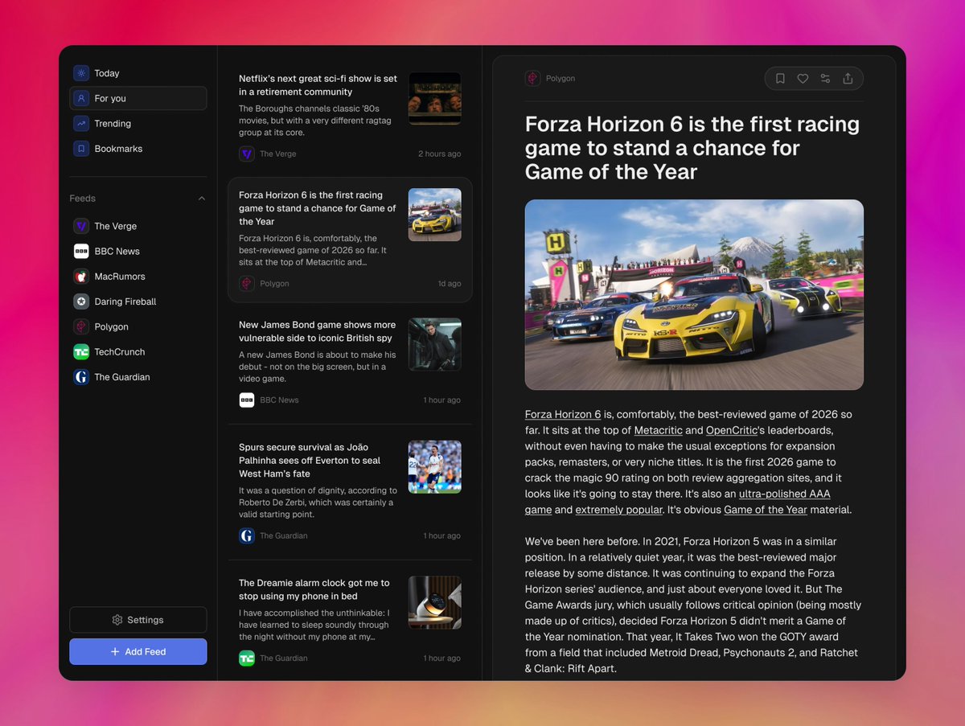Open the Today view
Screen dimensions: 965x726
138,73
